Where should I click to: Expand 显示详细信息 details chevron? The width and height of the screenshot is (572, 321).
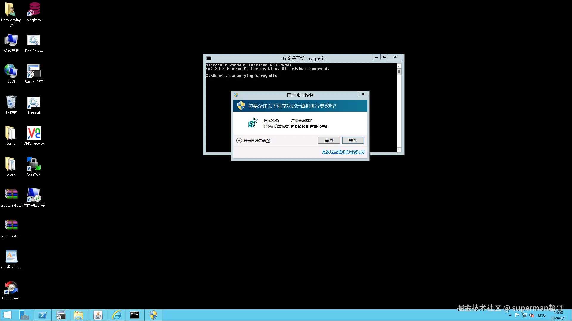click(x=239, y=141)
